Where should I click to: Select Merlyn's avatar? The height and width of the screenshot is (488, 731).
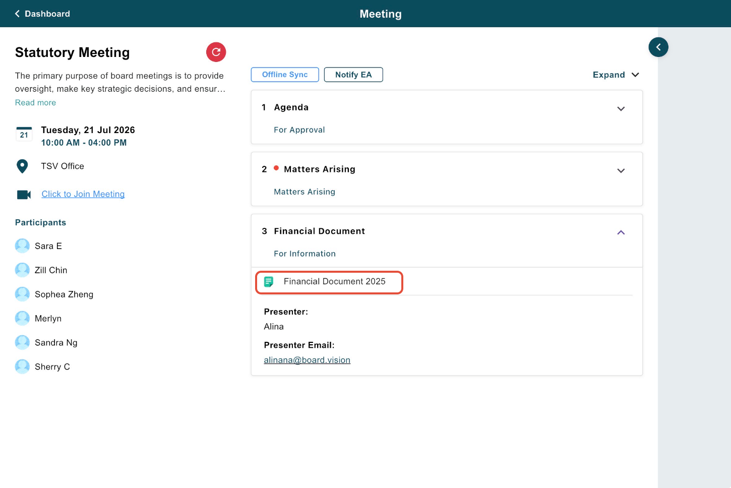tap(22, 319)
